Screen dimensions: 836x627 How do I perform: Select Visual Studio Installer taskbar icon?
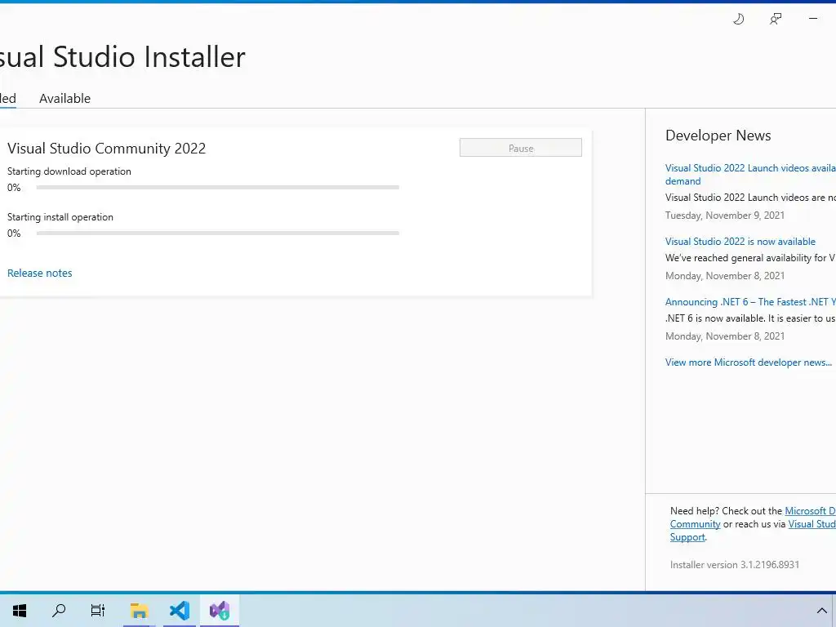[220, 611]
